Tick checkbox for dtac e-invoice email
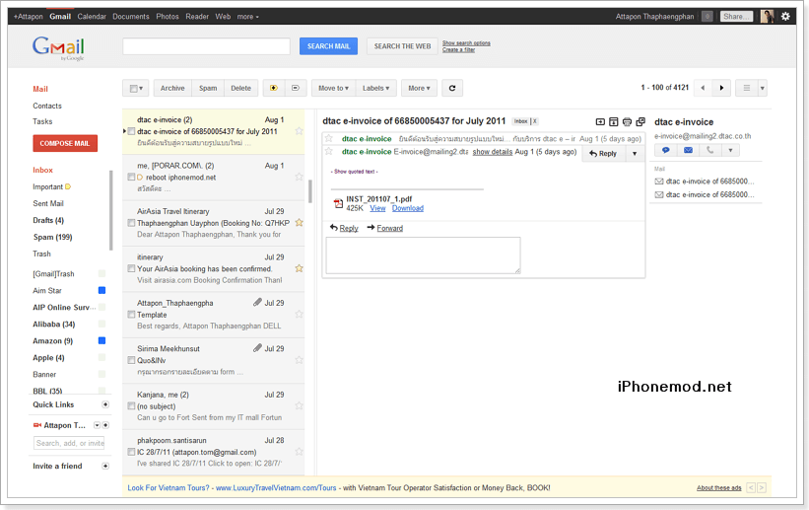 click(131, 131)
